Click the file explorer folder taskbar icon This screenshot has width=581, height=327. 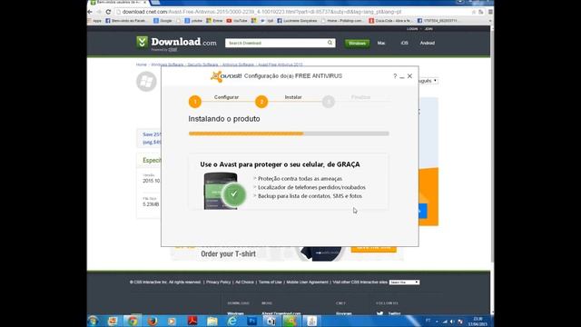[212, 321]
